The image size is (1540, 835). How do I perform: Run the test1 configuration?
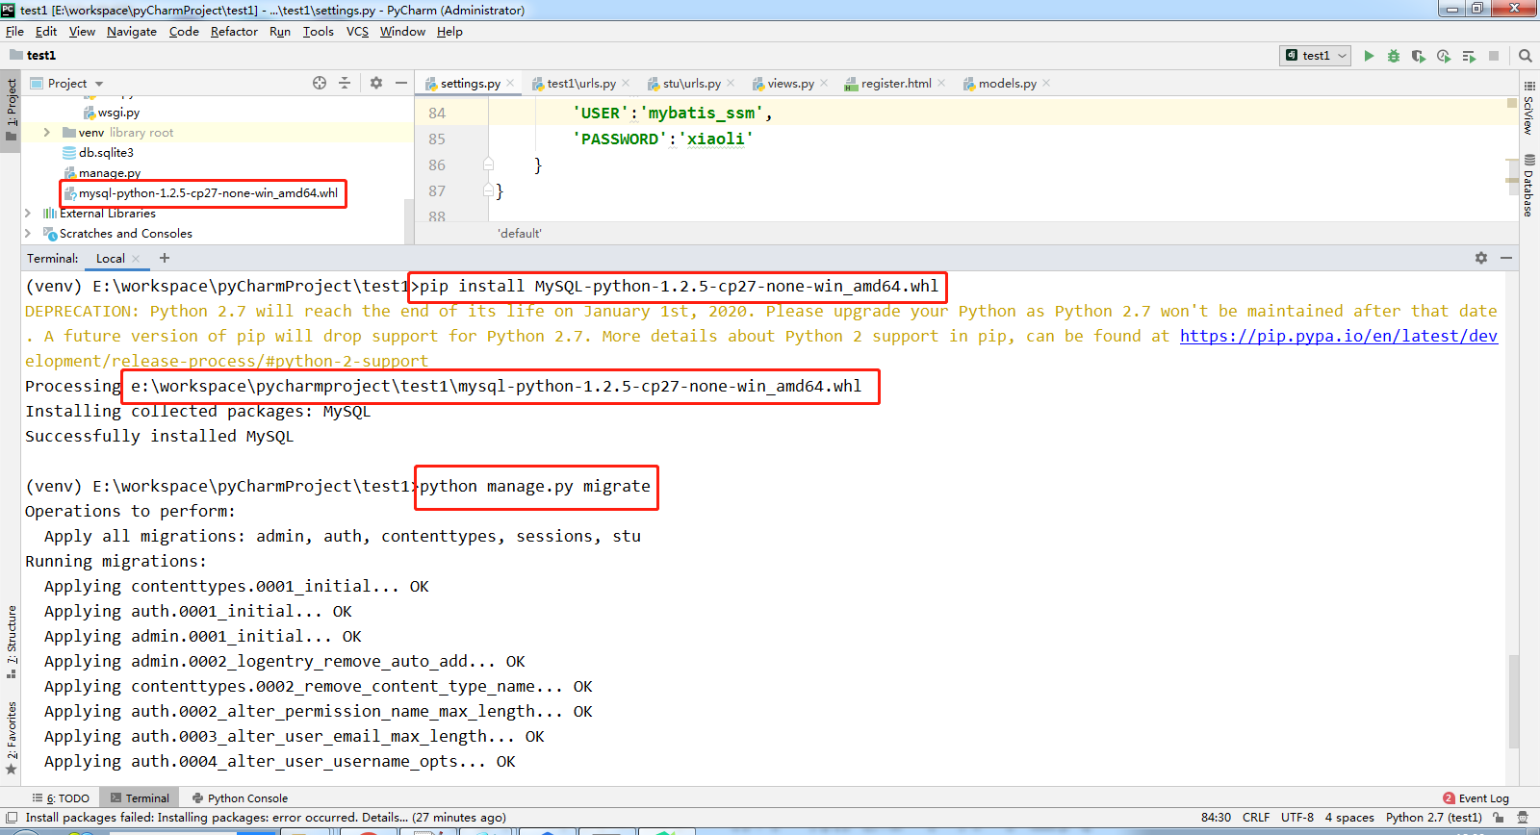coord(1369,56)
